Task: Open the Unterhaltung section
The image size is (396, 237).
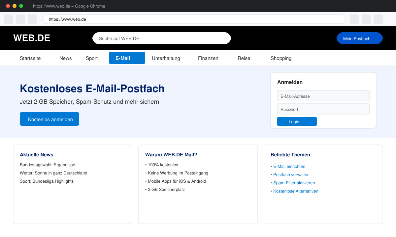Action: tap(166, 58)
